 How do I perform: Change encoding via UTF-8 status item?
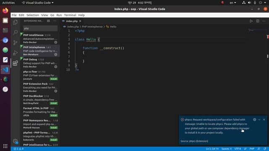pyautogui.click(x=237, y=149)
